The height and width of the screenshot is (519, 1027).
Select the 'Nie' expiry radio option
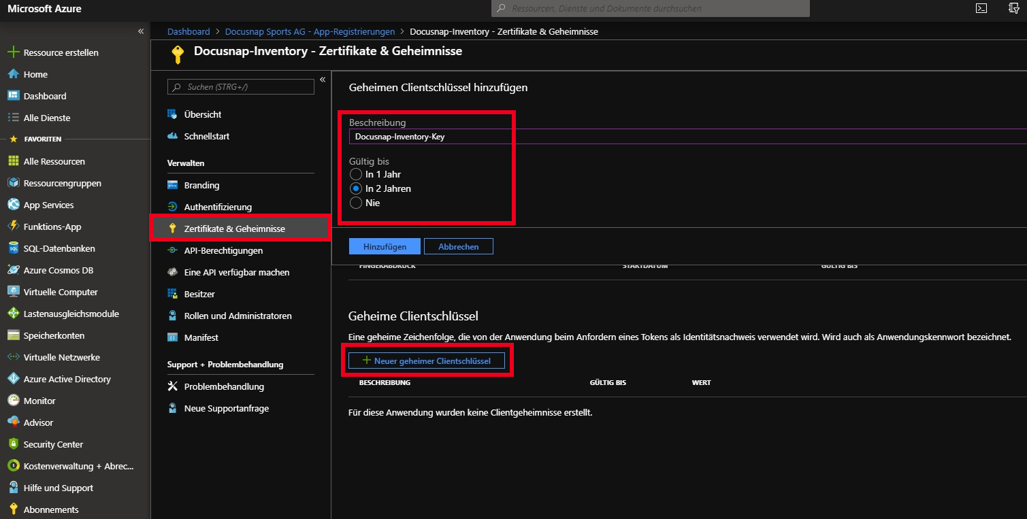(x=355, y=203)
